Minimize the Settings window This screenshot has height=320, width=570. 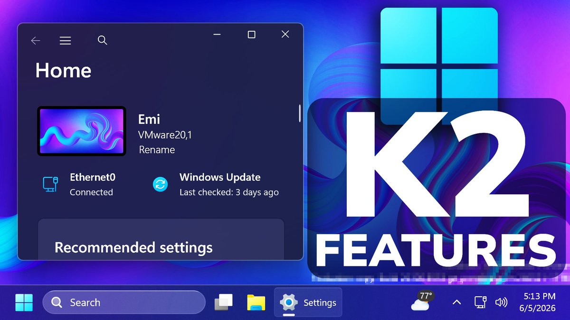pos(217,34)
